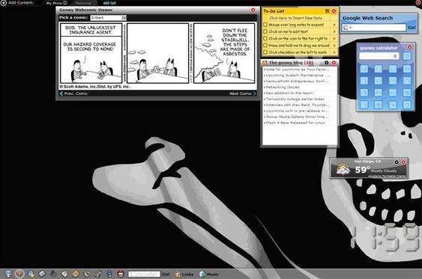
Task: Open the Music globe icon
Action: pyautogui.click(x=202, y=275)
